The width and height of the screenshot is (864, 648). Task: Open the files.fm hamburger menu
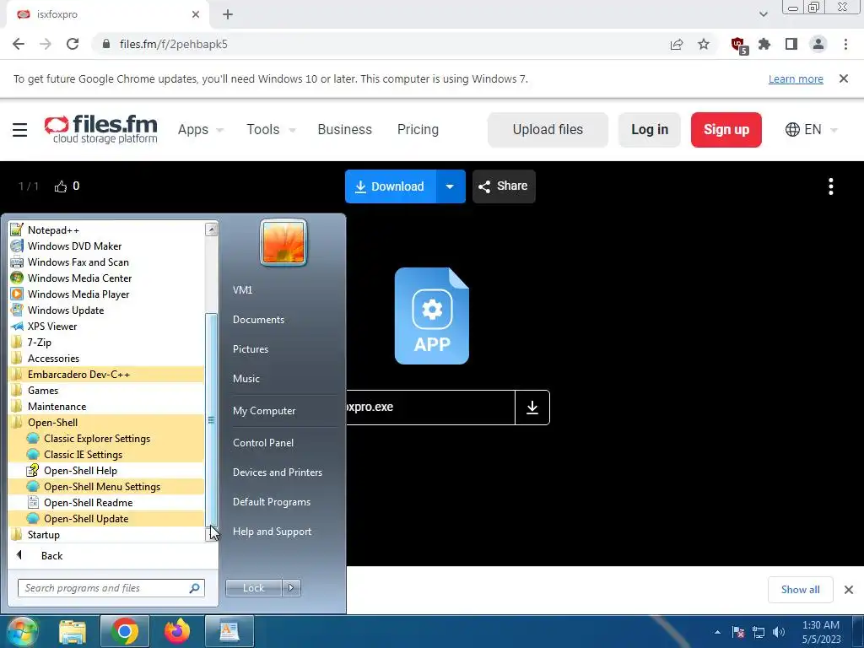[20, 129]
